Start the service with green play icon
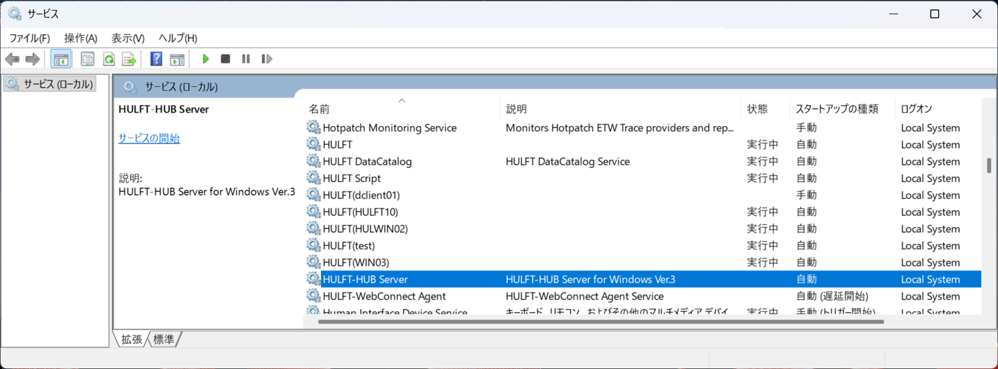Image resolution: width=998 pixels, height=369 pixels. [x=205, y=59]
